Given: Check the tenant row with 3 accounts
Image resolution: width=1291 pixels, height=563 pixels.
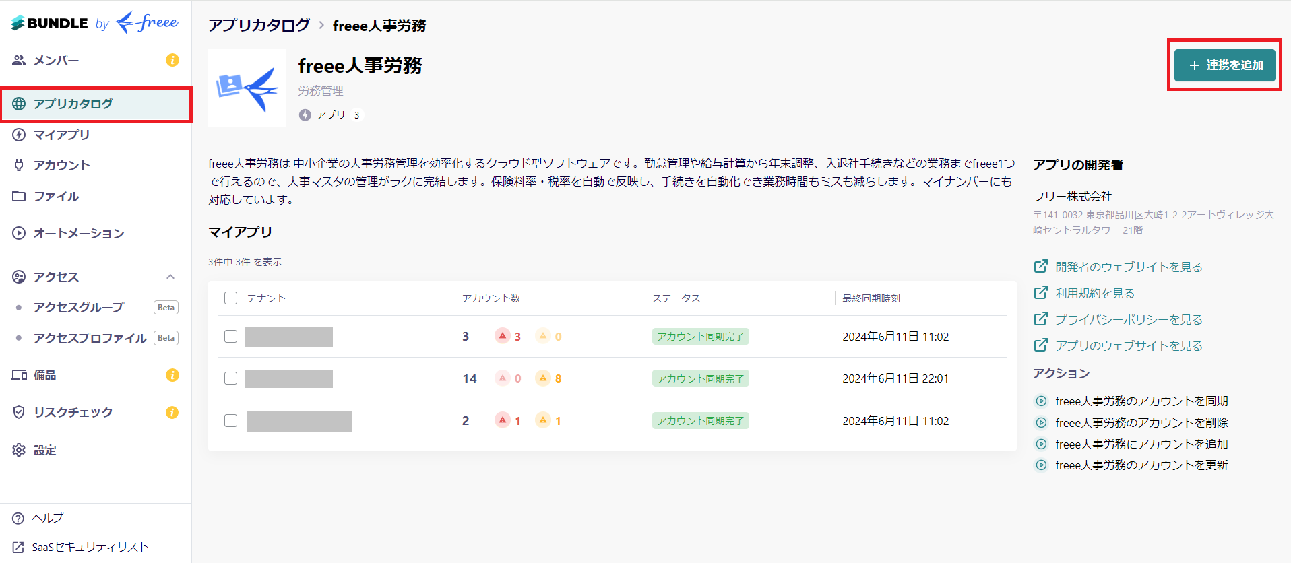Looking at the screenshot, I should click(230, 337).
